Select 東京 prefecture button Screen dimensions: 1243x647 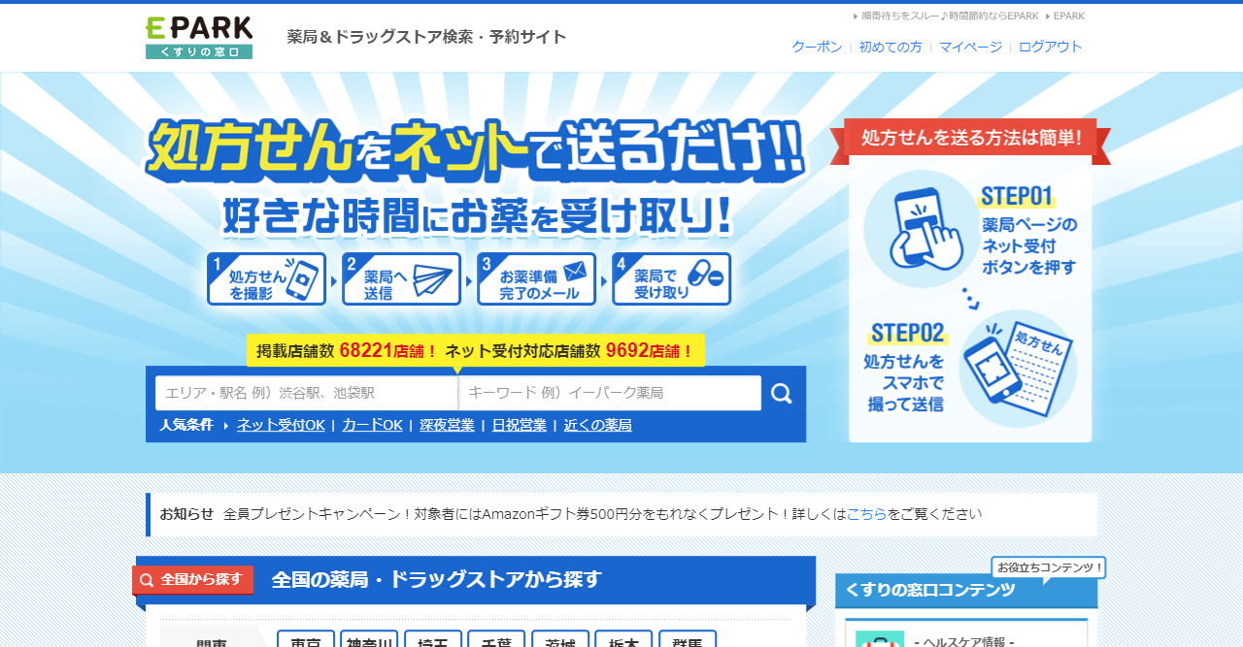click(306, 639)
